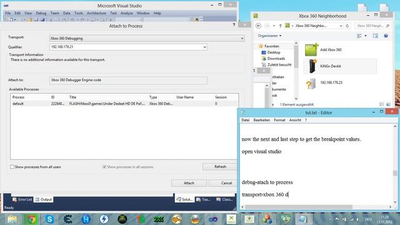This screenshot has width=400, height=225.
Task: Select the default process row
Action: (x=124, y=104)
